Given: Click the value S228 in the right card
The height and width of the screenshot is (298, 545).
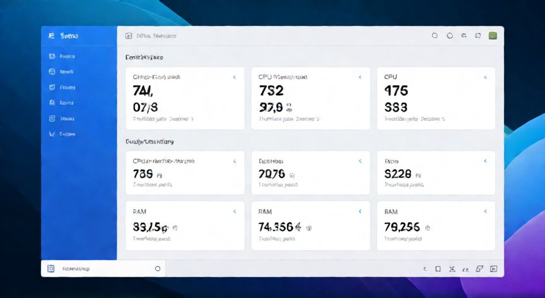Looking at the screenshot, I should coord(397,174).
